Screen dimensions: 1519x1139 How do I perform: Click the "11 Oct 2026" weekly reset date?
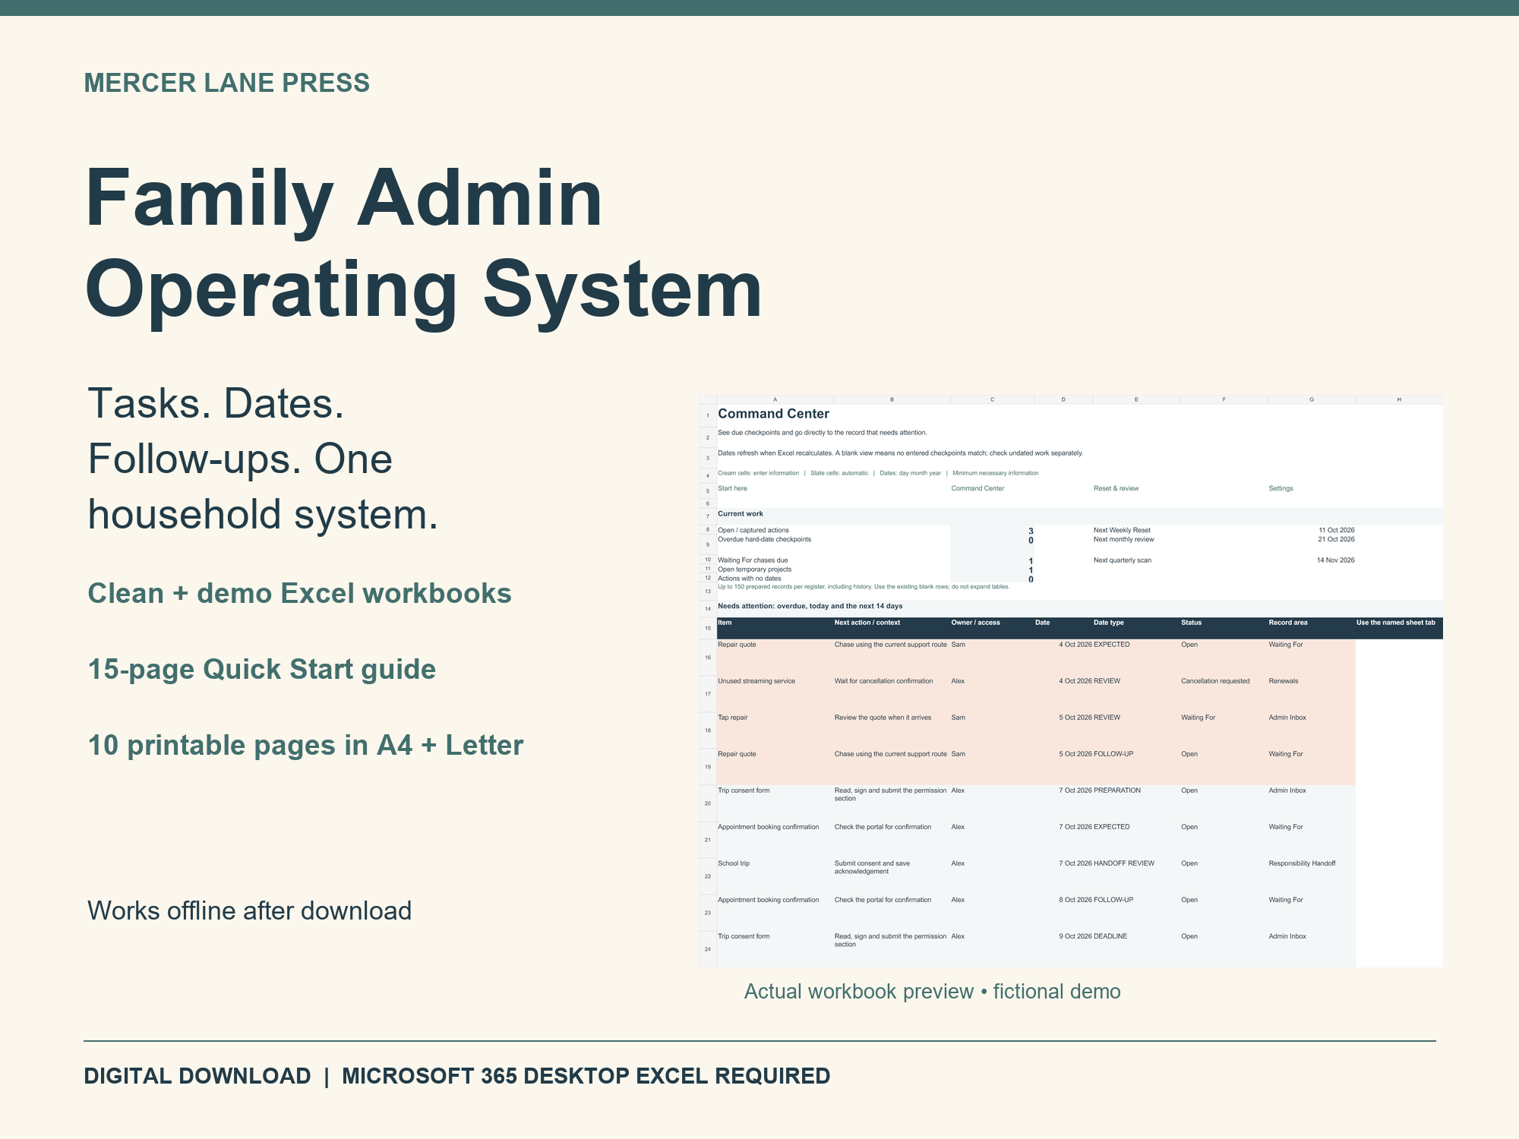[x=1337, y=530]
